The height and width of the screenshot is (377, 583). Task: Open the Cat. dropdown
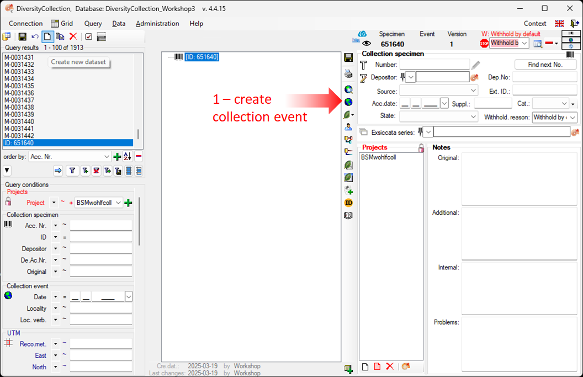pos(564,103)
